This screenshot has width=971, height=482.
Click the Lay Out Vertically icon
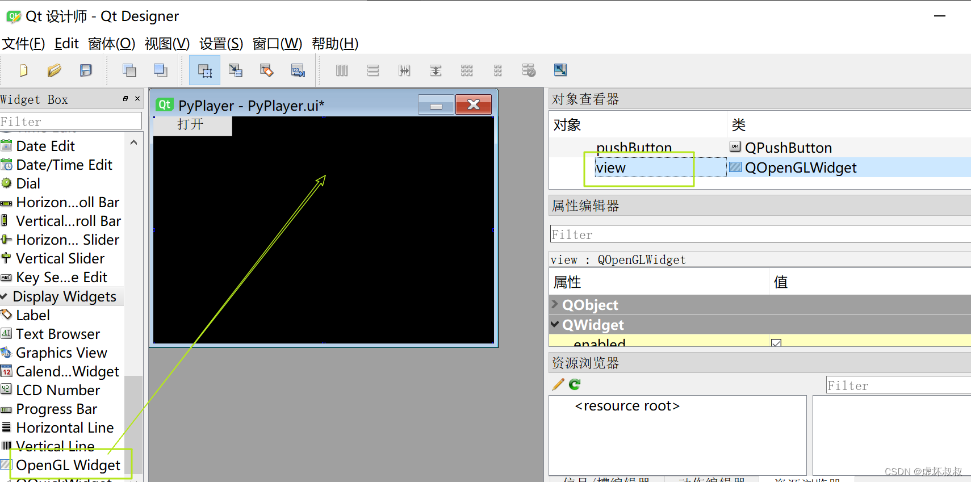373,70
